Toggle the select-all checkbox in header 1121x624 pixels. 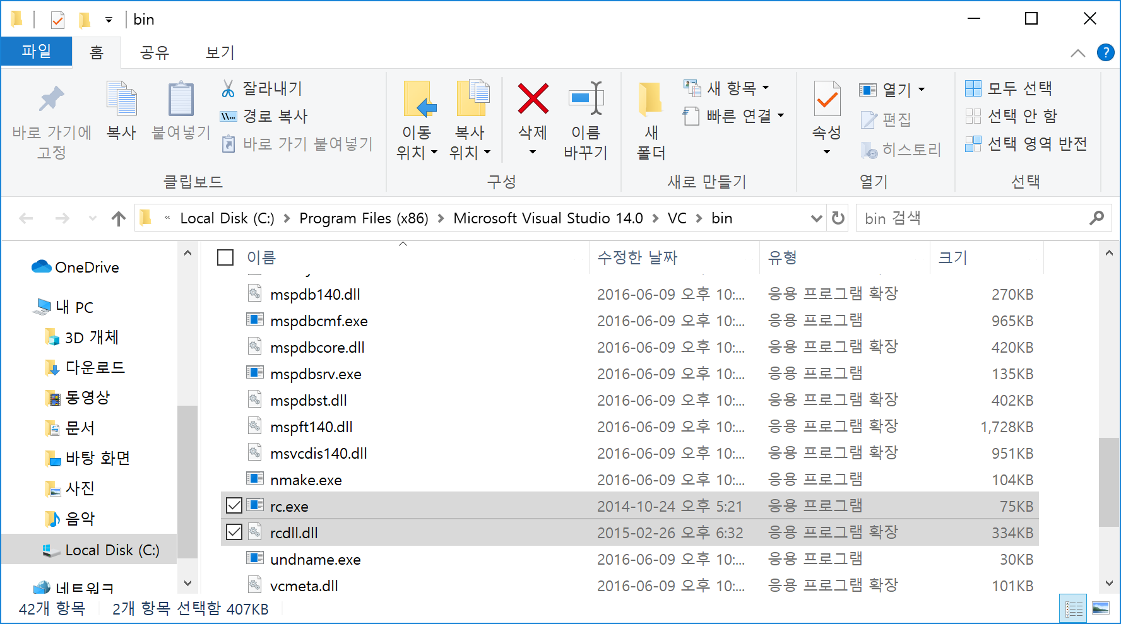click(225, 257)
